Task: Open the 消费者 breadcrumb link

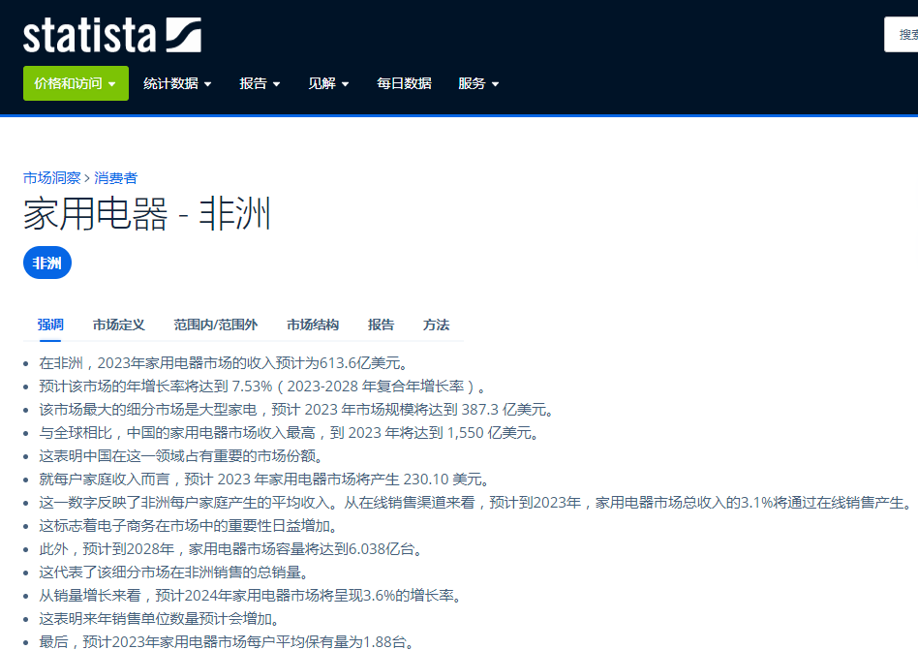Action: point(116,178)
